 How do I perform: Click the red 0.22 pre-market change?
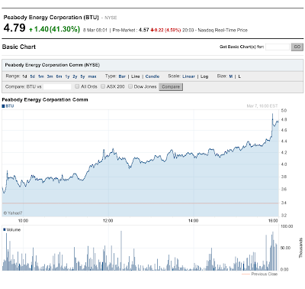(x=165, y=30)
